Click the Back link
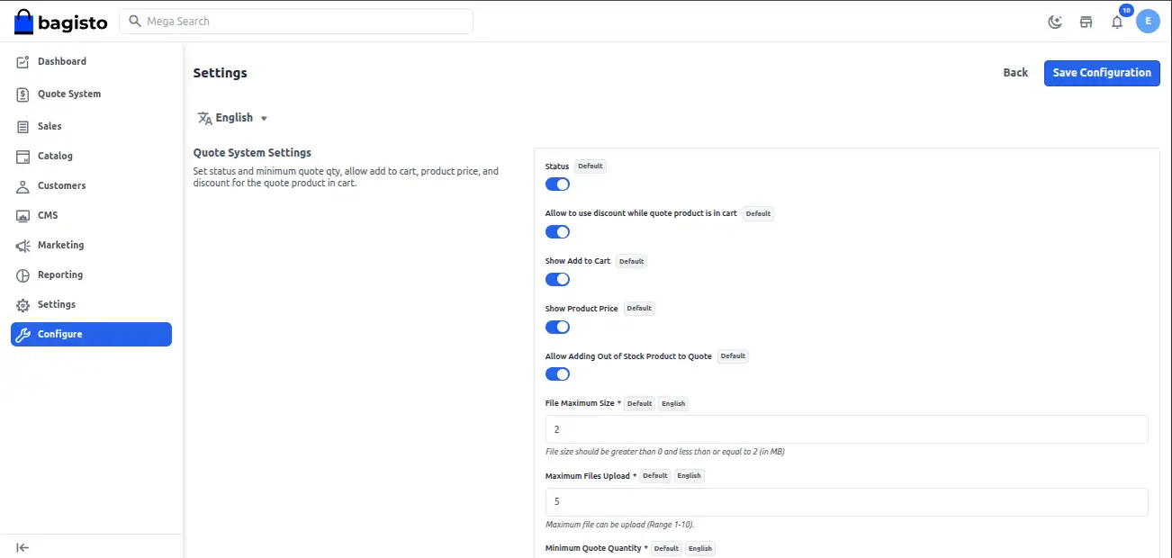 tap(1015, 73)
